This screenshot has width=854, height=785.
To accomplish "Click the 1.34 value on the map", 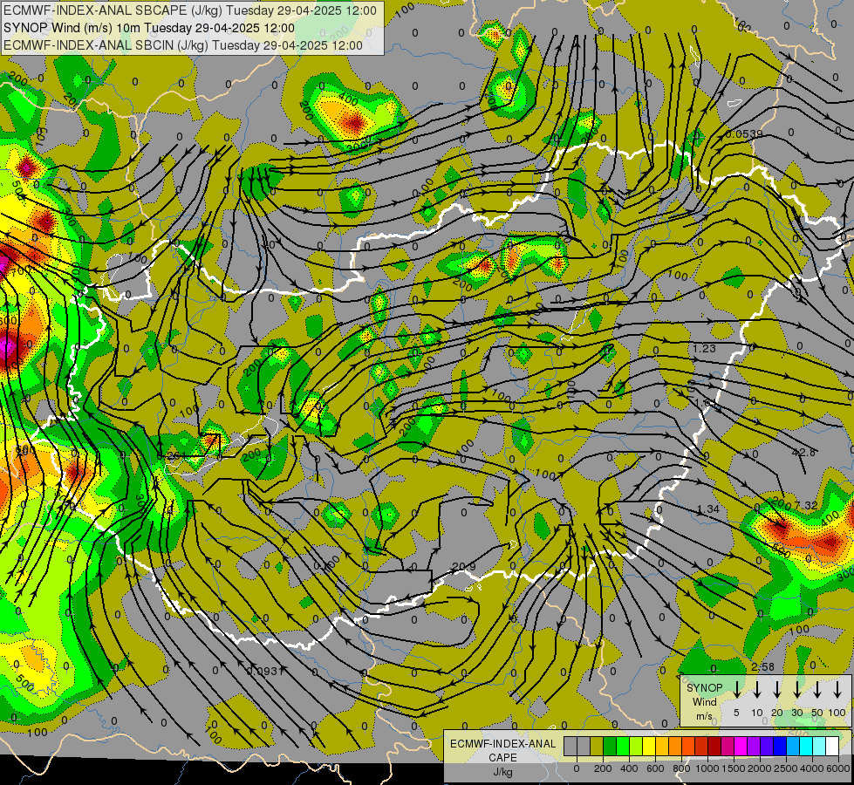I will [708, 509].
